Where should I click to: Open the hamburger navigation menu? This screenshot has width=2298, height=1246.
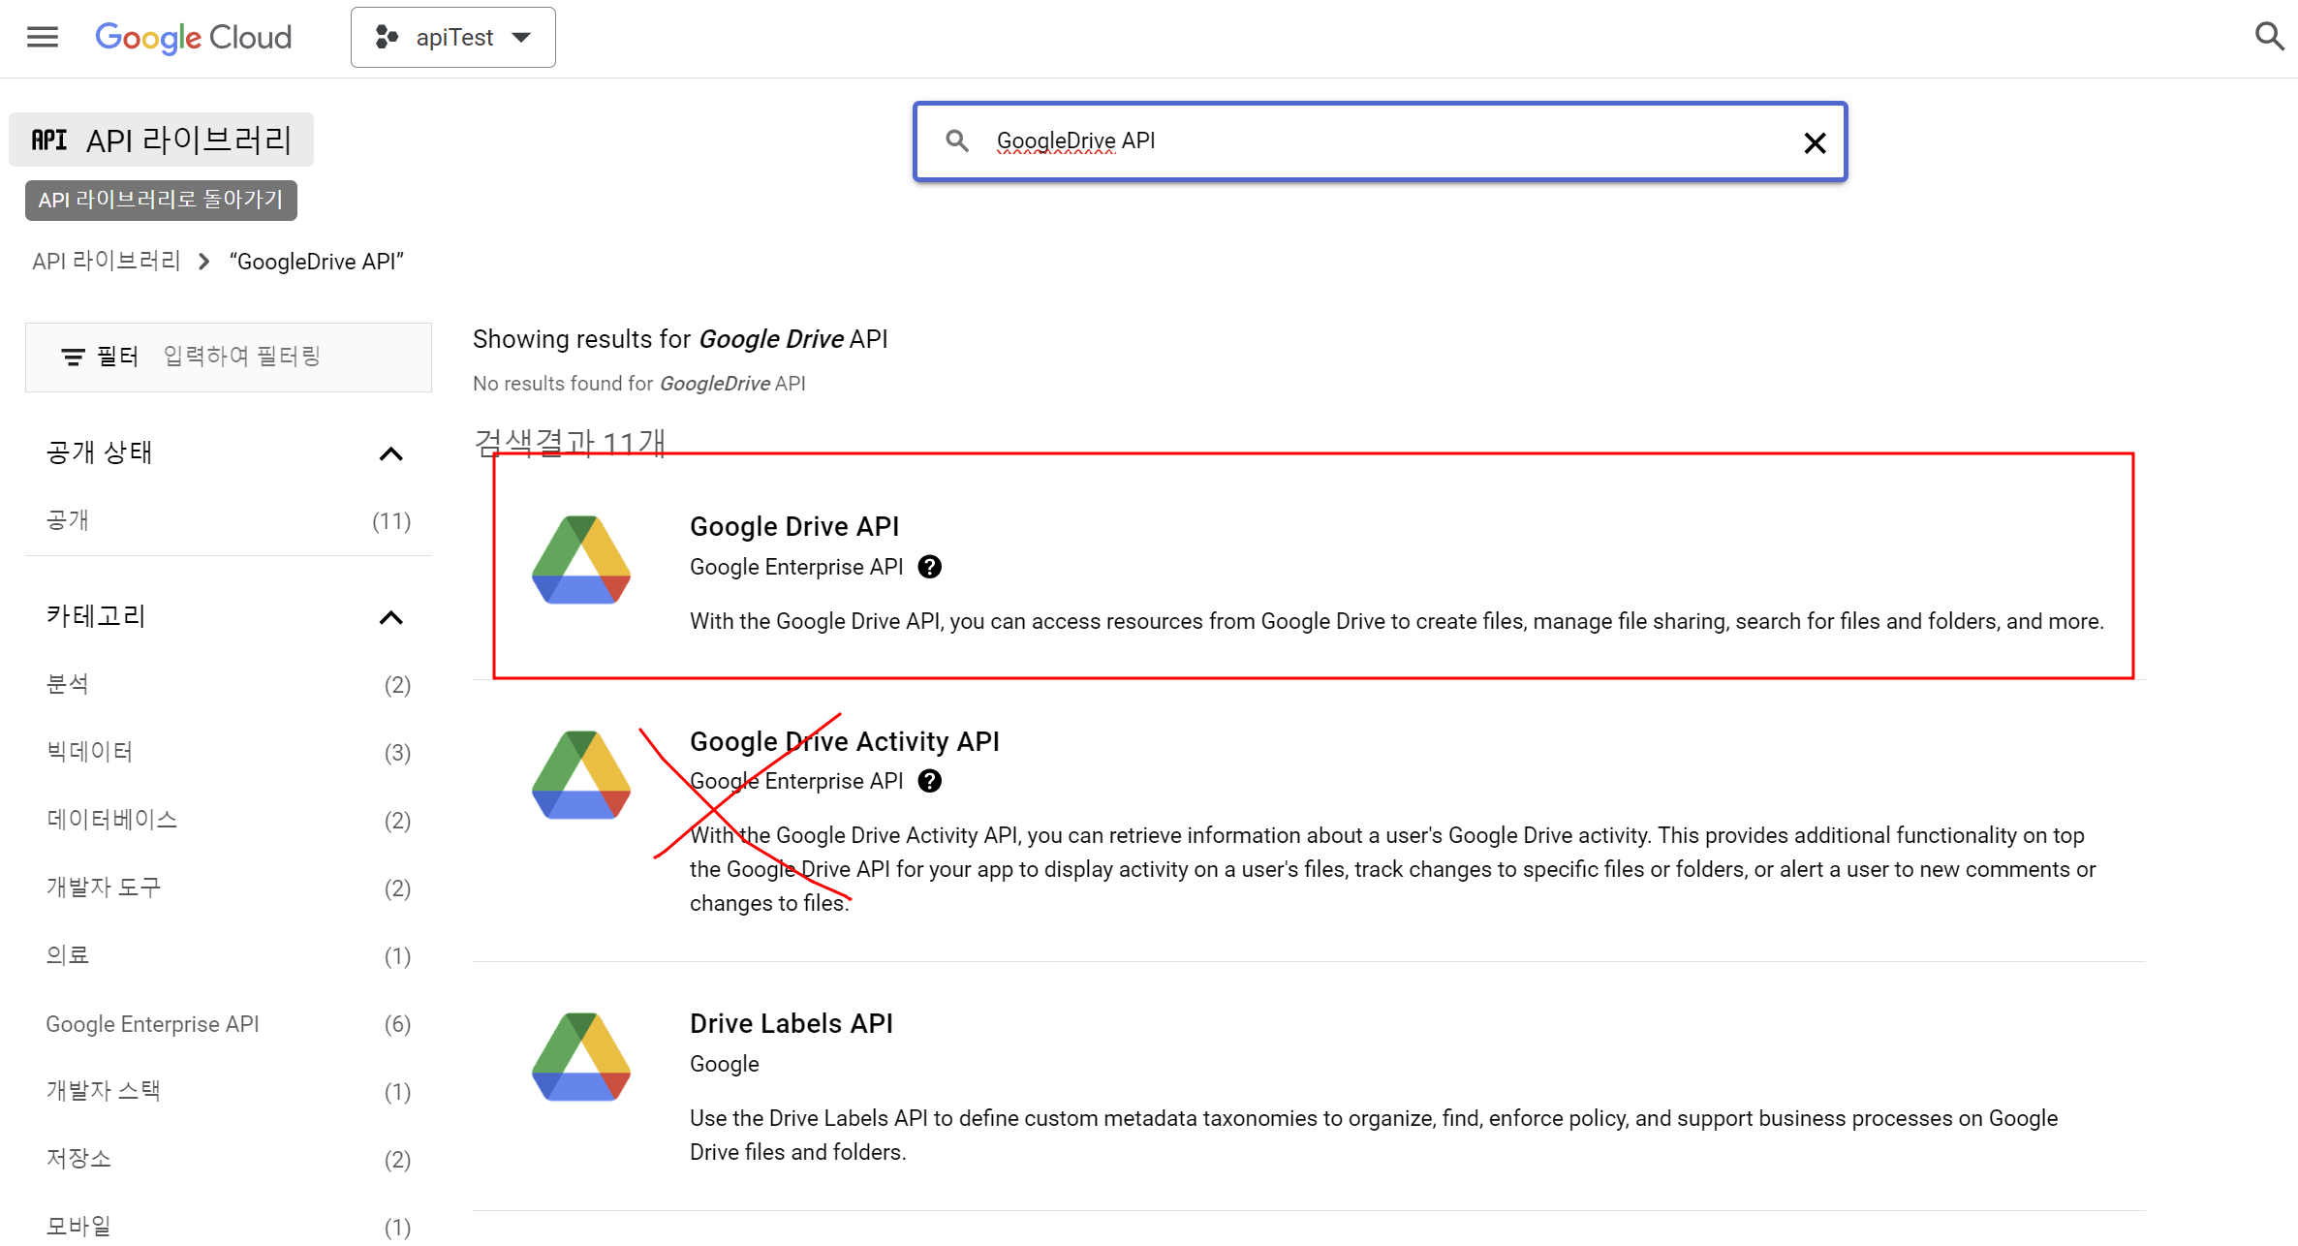click(43, 37)
